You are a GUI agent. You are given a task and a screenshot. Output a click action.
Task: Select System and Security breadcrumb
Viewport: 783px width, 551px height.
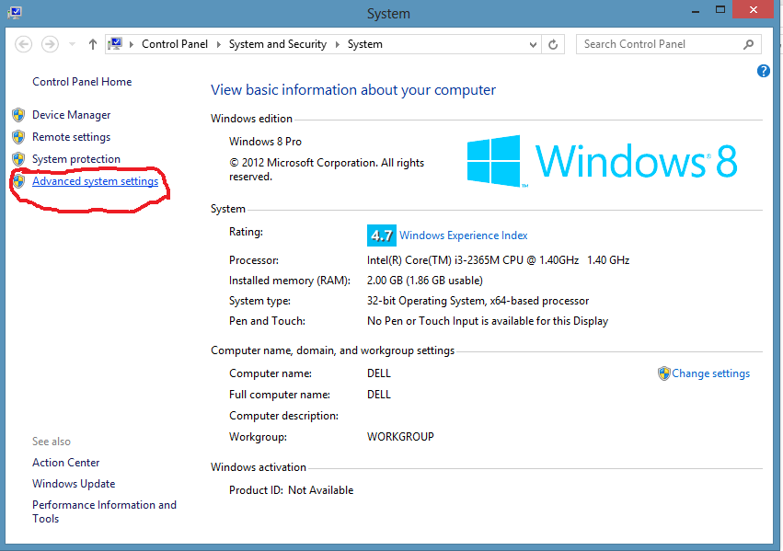pos(278,44)
